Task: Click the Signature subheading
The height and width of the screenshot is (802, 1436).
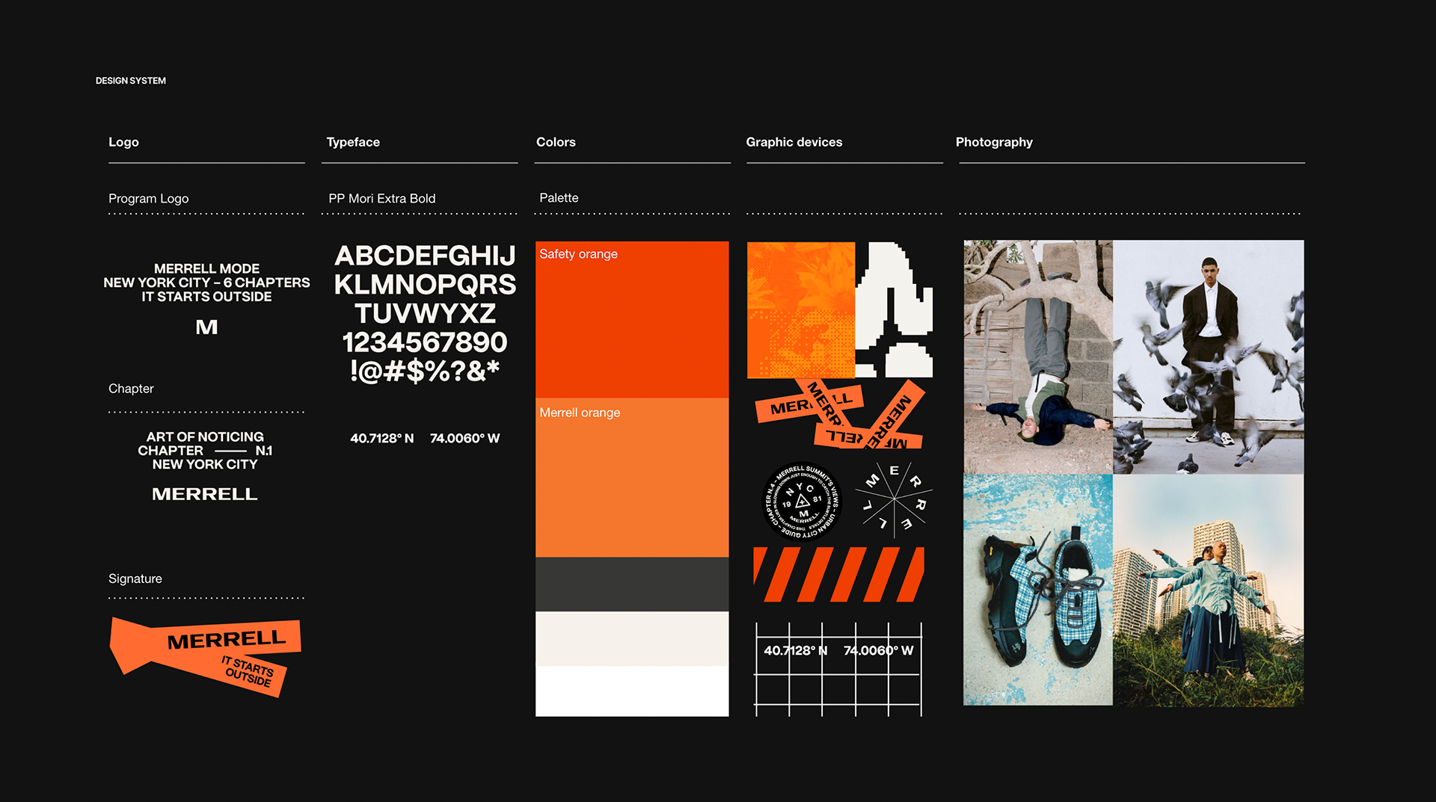Action: (135, 579)
